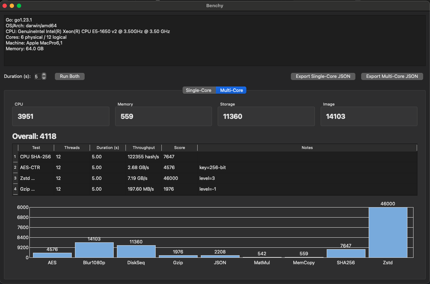Click the Storage score card 11360

(x=266, y=116)
